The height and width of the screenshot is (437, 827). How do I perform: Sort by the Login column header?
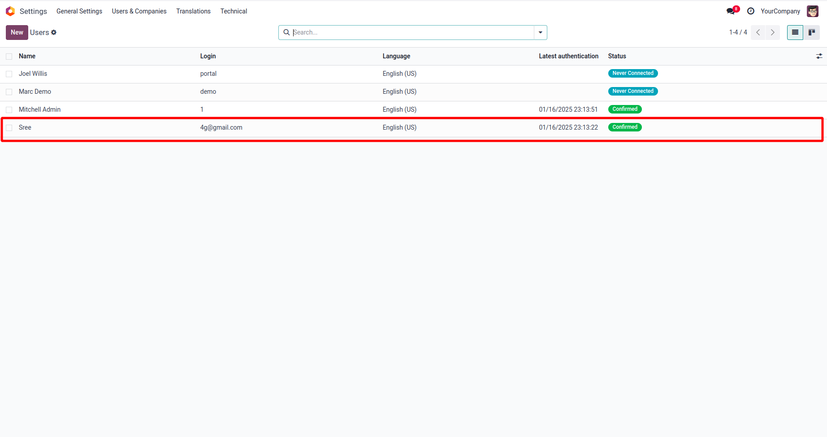pos(208,56)
